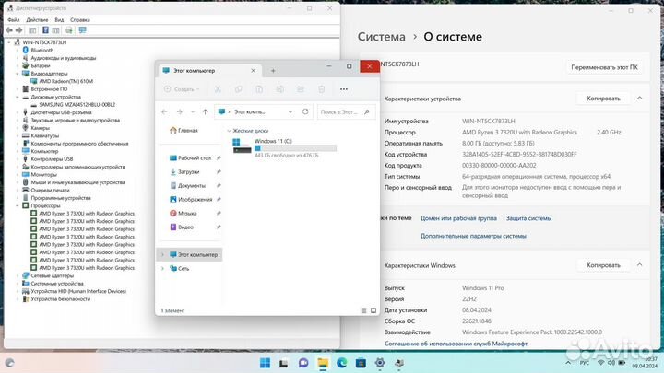Viewport: 664px width, 373px height.
Task: Click Forward arrow in Device Manager toolbar
Action: coord(18,30)
